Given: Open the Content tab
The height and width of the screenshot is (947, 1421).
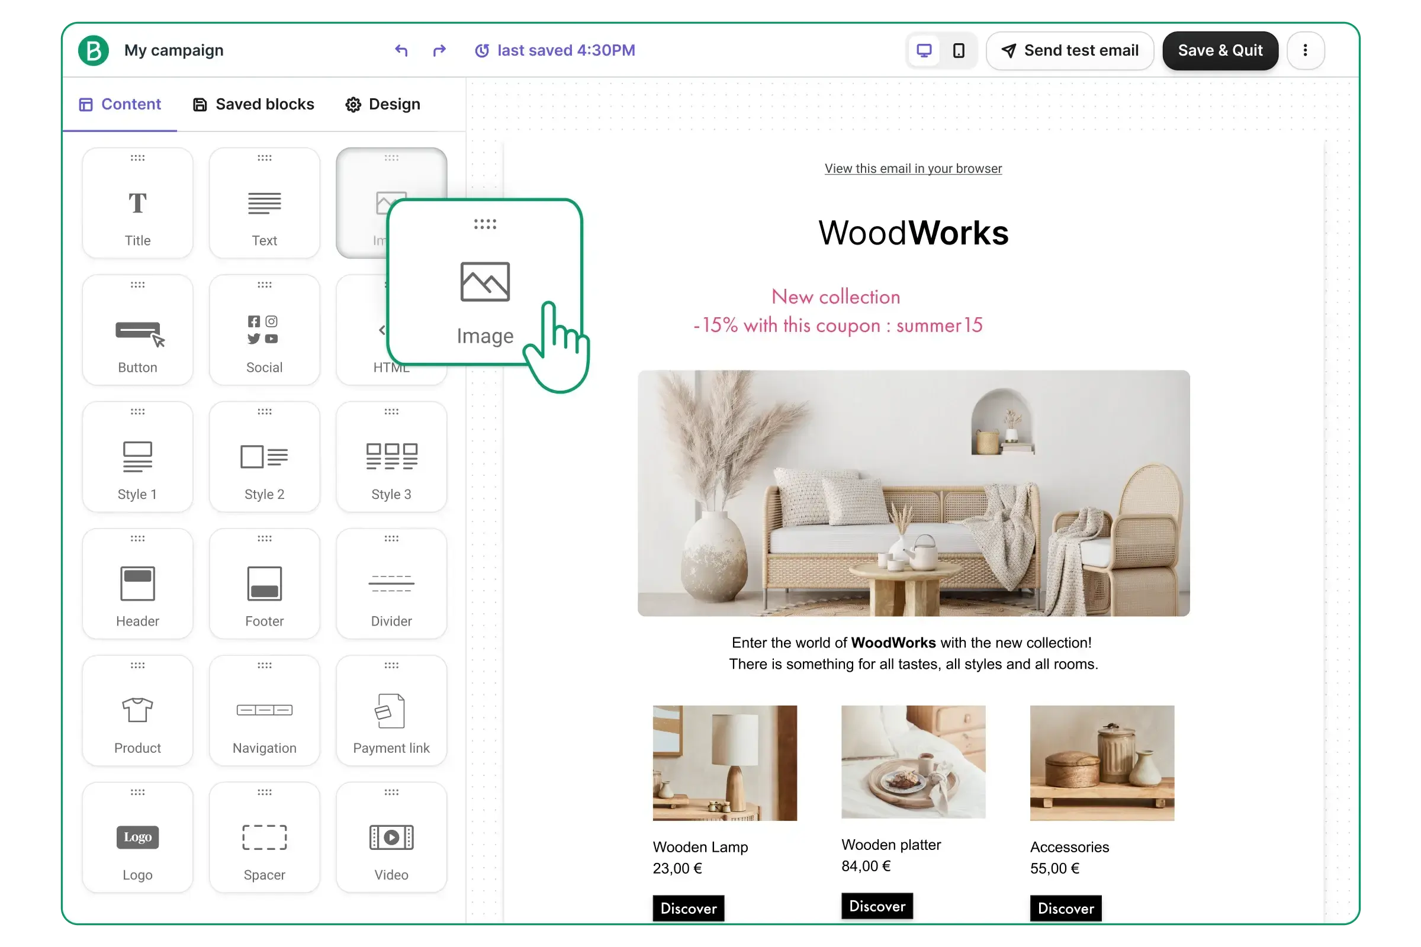Looking at the screenshot, I should tap(120, 104).
